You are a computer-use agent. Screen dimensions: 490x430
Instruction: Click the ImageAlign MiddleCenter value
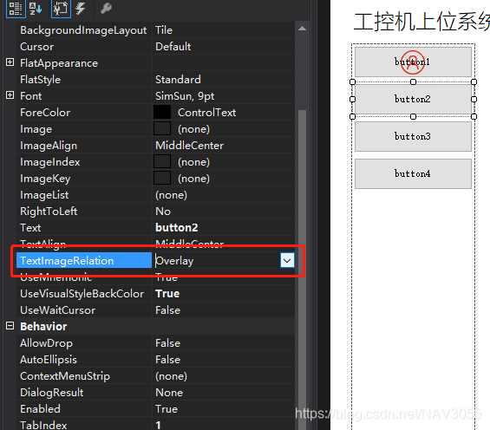tap(189, 146)
